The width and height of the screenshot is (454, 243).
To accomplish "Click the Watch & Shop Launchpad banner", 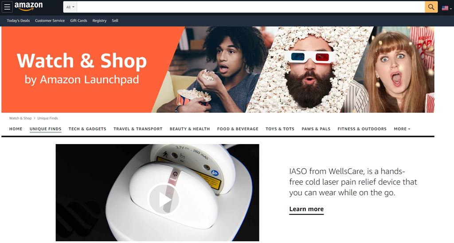I will click(218, 69).
